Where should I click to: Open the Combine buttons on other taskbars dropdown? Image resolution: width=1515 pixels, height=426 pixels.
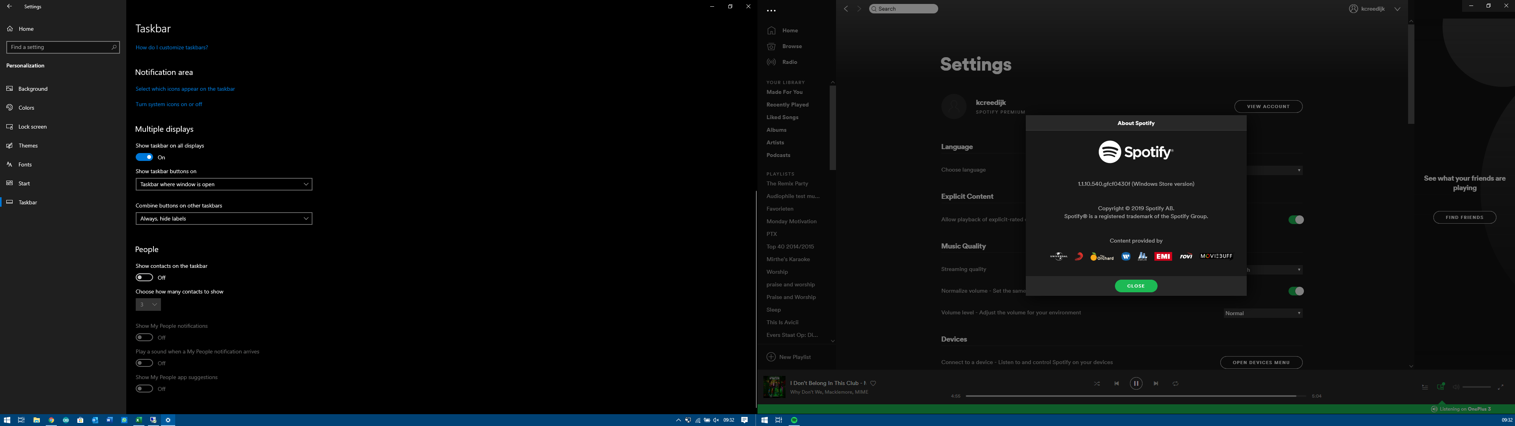pyautogui.click(x=223, y=218)
